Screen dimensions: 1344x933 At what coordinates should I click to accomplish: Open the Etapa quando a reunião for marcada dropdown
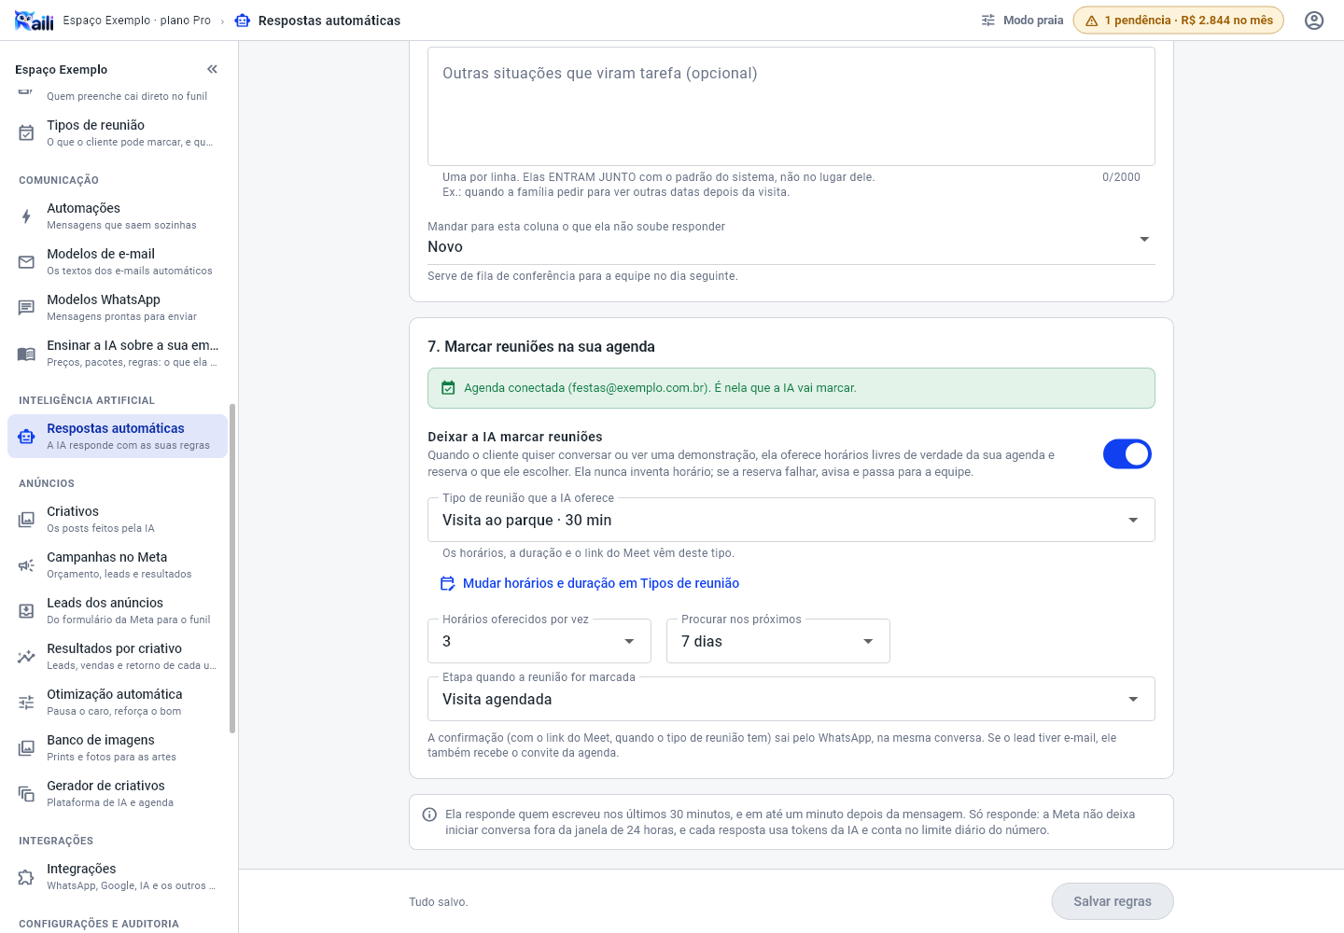[x=791, y=699]
